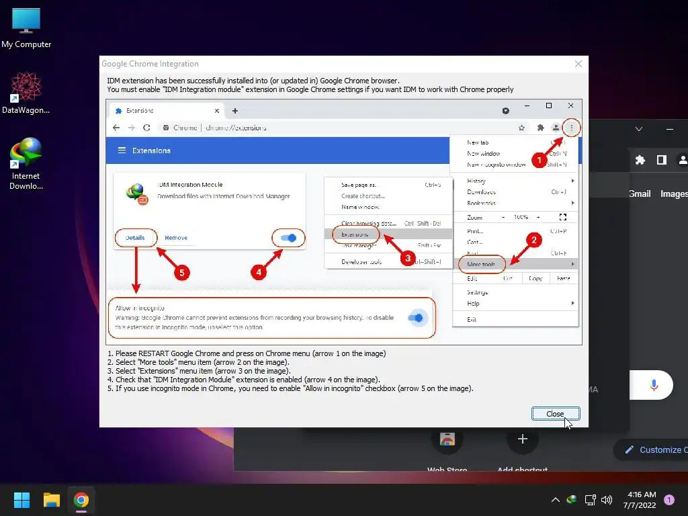688x516 pixels.
Task: Open the Gmail link in Chrome
Action: (640, 194)
